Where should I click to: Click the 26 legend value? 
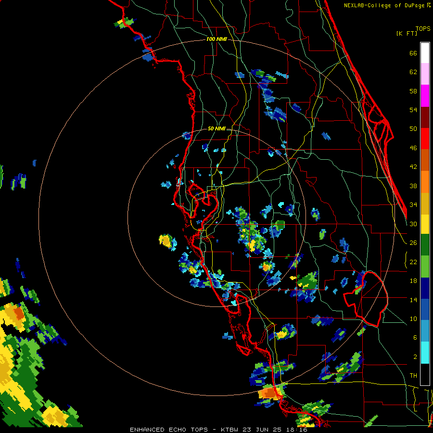coord(413,243)
